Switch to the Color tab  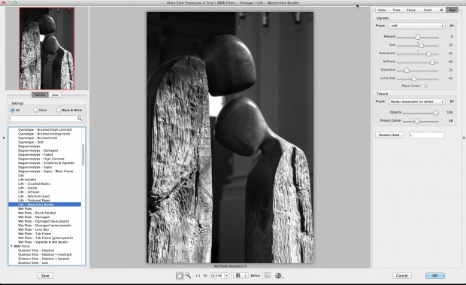382,10
